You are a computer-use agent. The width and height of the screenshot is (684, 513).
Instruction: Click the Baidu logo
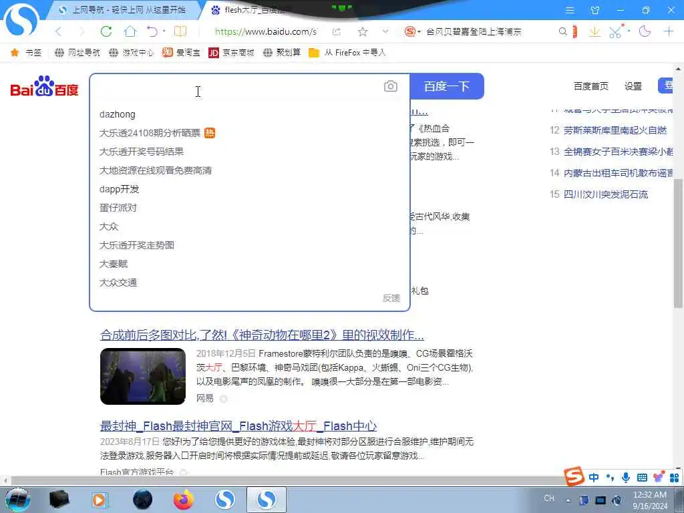[45, 86]
